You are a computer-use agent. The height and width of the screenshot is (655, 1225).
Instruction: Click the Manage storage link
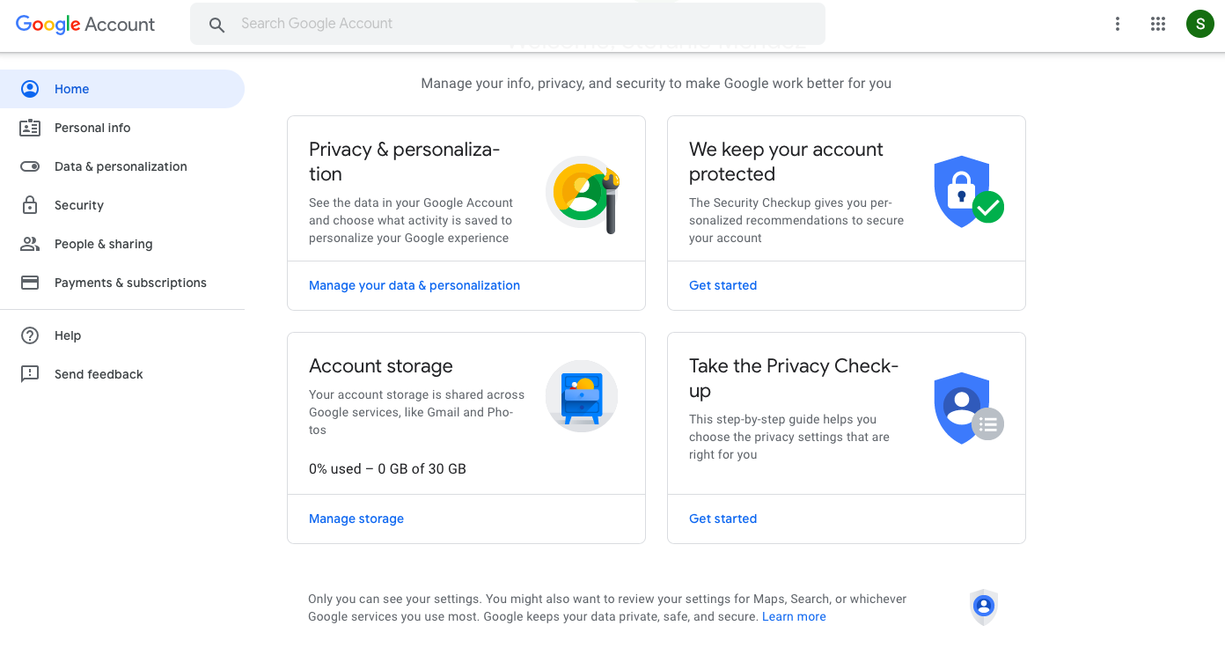pos(356,519)
